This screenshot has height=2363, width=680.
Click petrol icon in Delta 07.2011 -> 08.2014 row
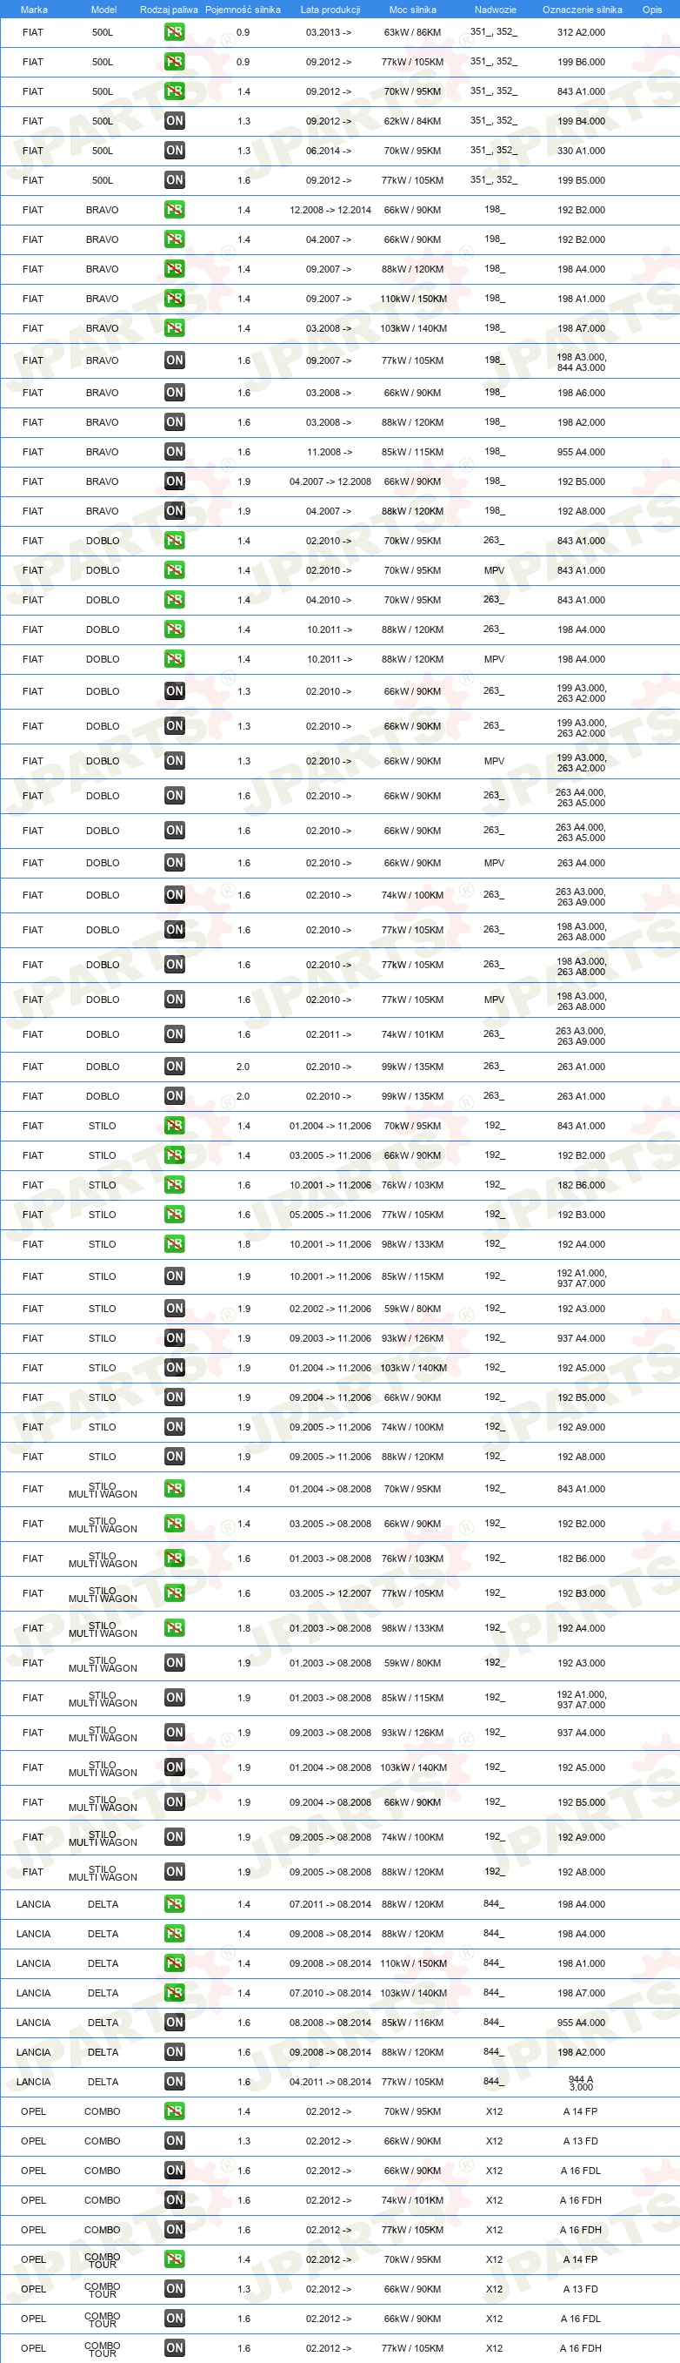(174, 1904)
